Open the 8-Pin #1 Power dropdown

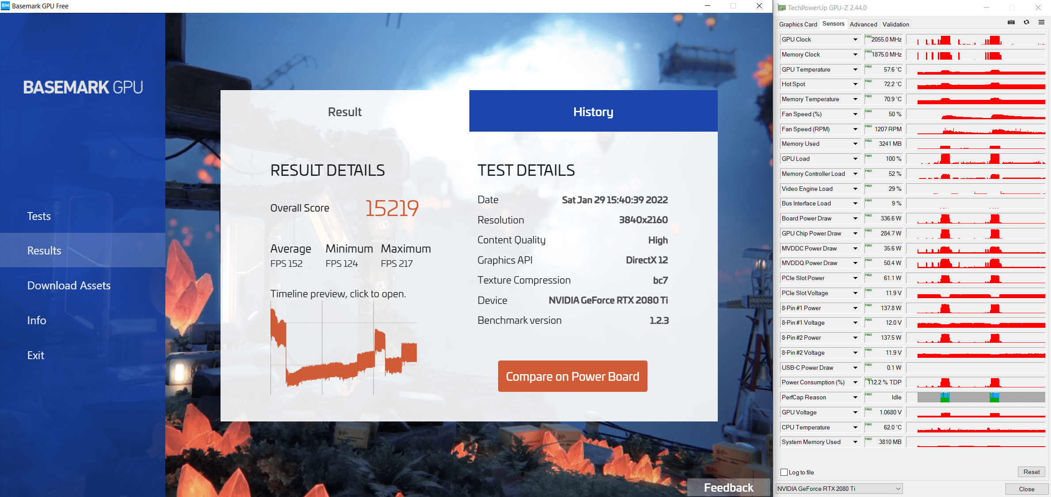[855, 308]
